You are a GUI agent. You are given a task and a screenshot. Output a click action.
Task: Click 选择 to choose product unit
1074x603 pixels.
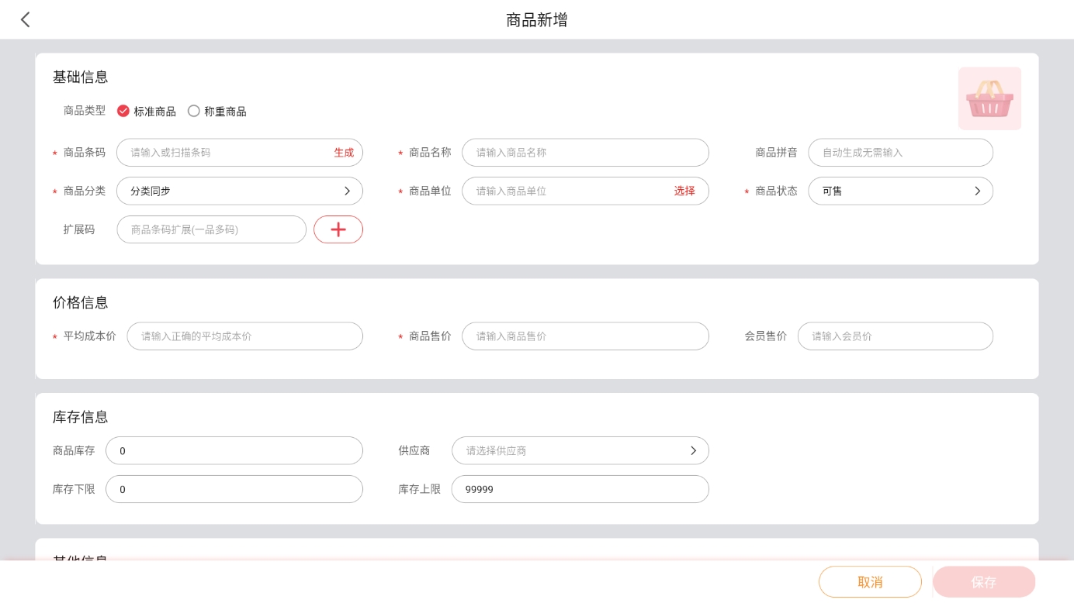coord(684,191)
